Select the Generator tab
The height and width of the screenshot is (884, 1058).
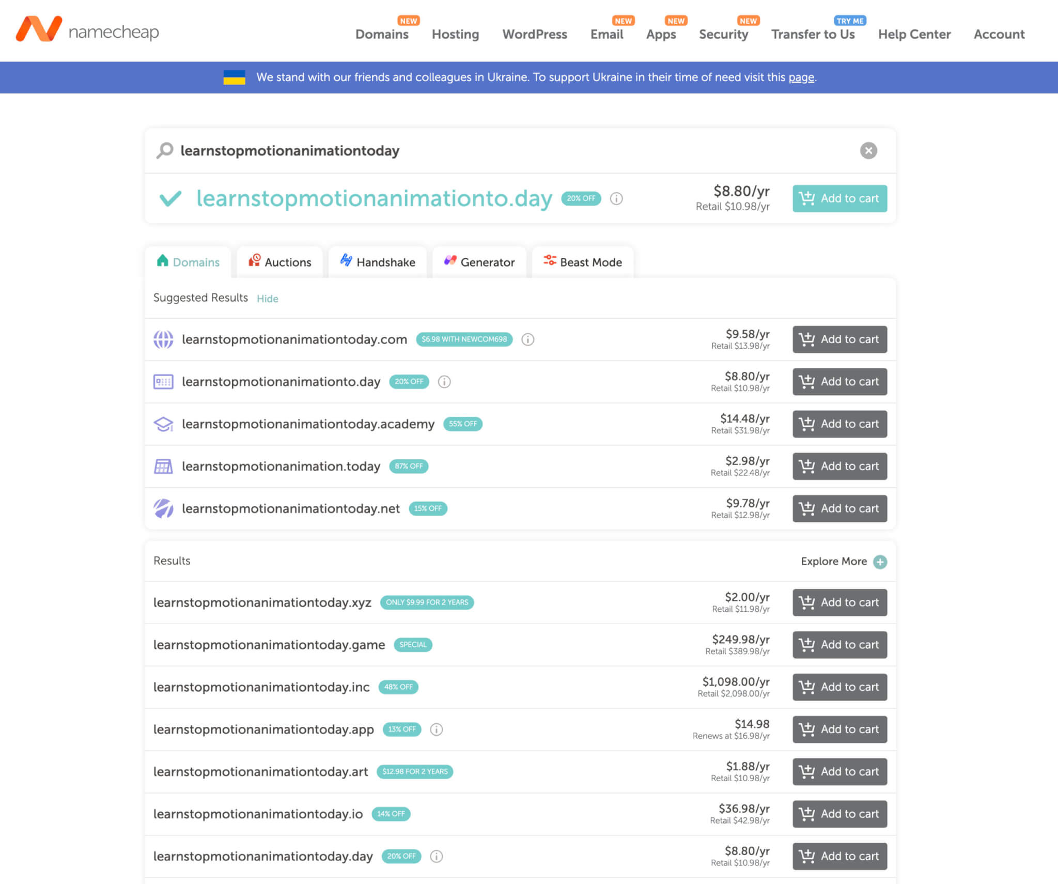[x=479, y=262]
